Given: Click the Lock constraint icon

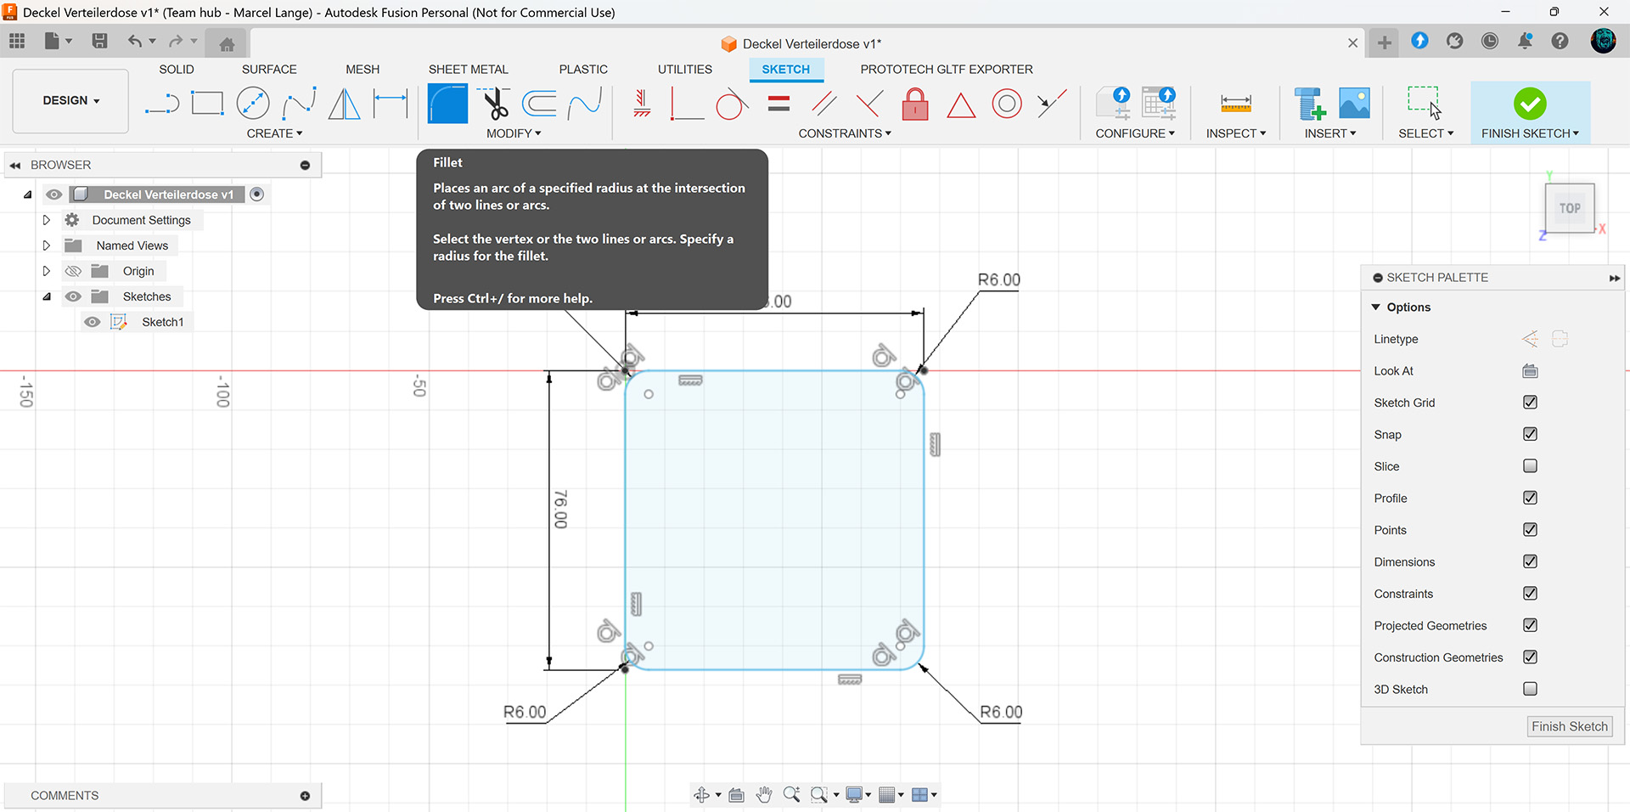Looking at the screenshot, I should coord(914,104).
